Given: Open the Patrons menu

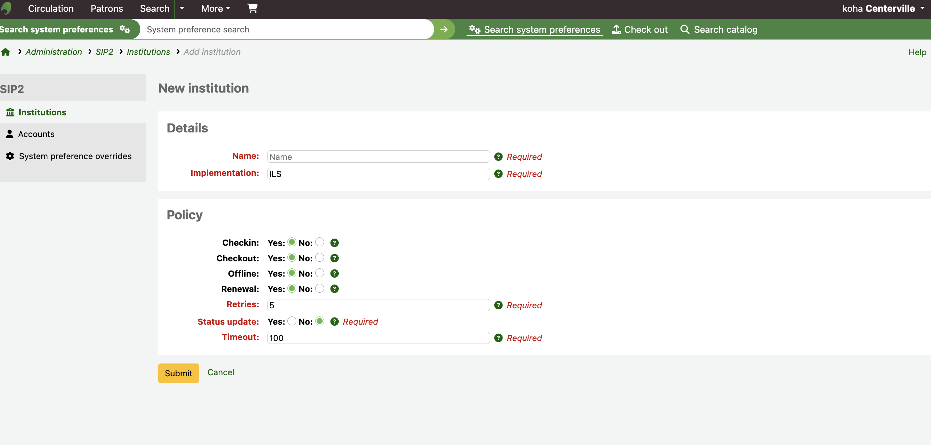Looking at the screenshot, I should [x=106, y=8].
